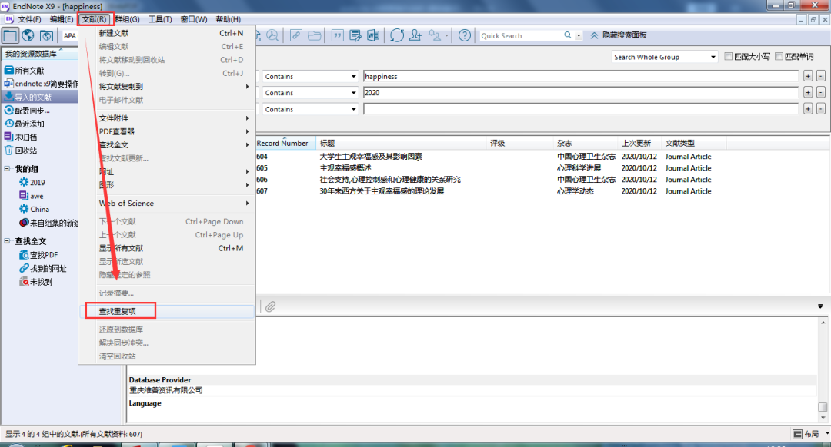Viewport: 831px width, 447px height.
Task: Click the Open File folder toolbar icon
Action: [314, 35]
